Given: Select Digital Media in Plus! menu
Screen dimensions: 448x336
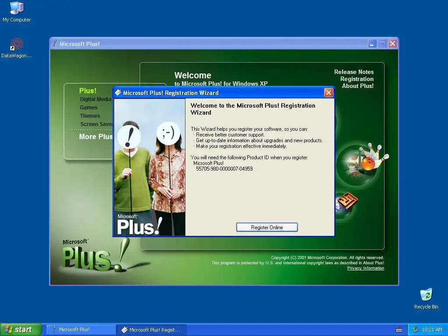Looking at the screenshot, I should [96, 99].
